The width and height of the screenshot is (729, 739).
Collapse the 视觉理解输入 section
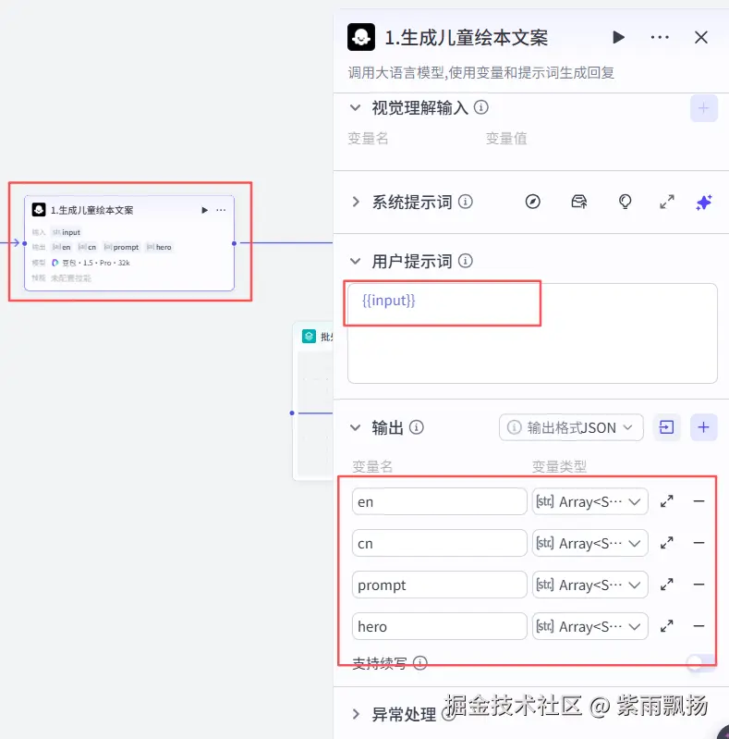[x=355, y=108]
